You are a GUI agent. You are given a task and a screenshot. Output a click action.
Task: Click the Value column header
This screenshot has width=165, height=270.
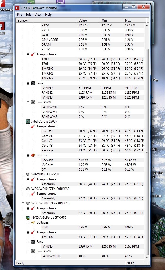coord(88,20)
